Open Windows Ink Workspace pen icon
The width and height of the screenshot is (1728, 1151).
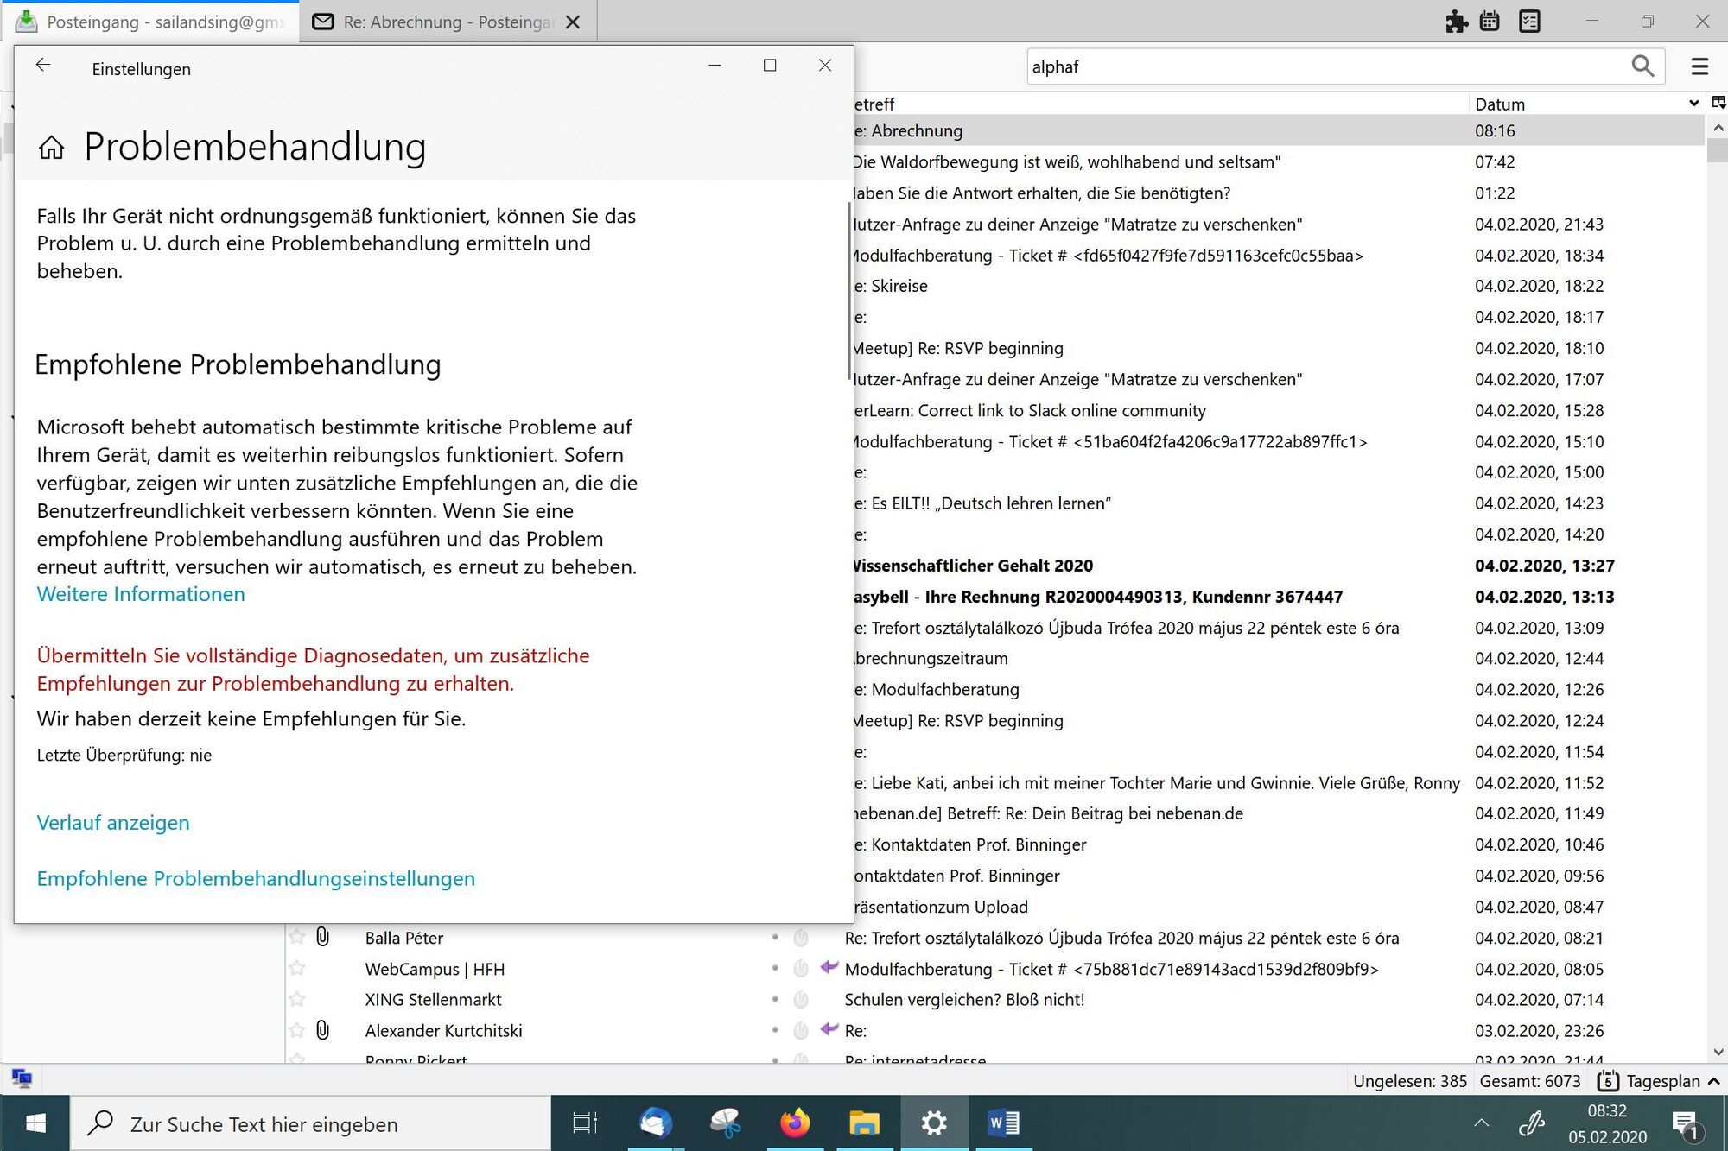coord(1532,1123)
